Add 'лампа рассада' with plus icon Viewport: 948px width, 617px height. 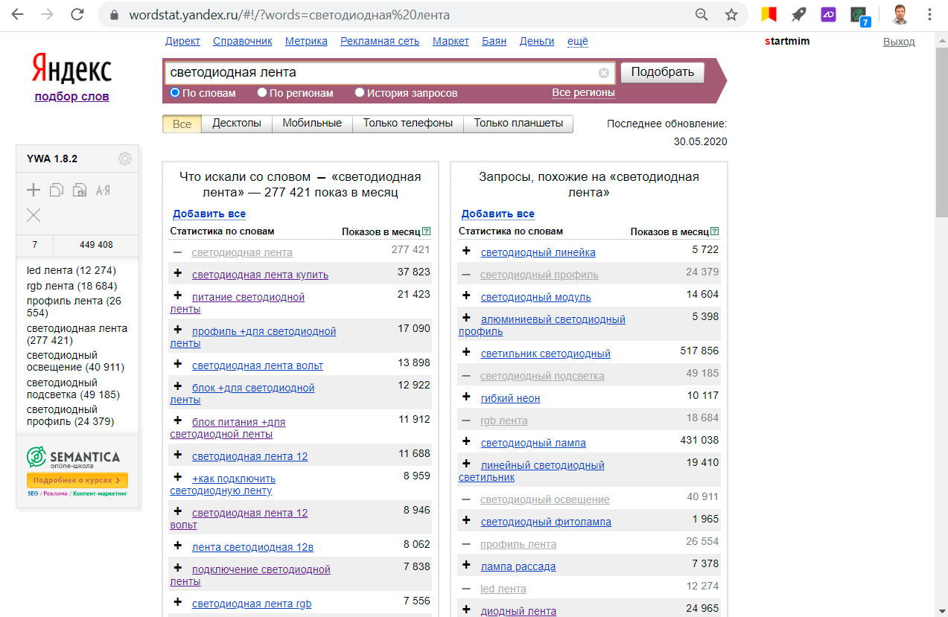(466, 565)
